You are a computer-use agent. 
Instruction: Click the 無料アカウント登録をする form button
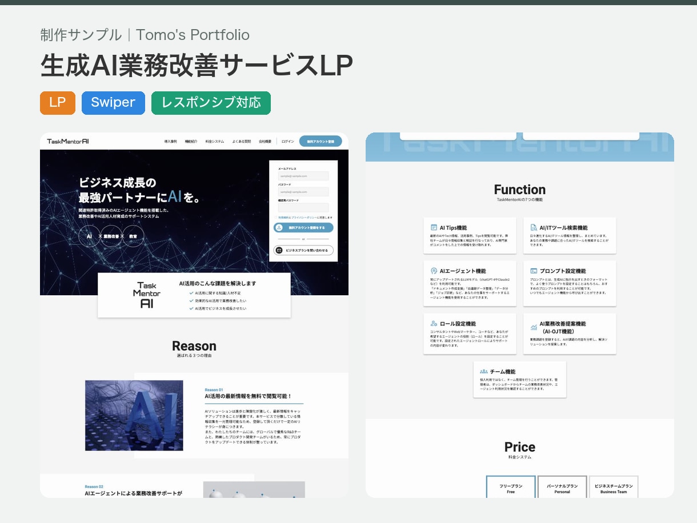303,227
